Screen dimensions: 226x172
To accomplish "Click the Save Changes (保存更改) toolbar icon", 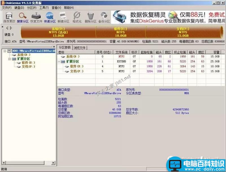I will tap(9, 18).
